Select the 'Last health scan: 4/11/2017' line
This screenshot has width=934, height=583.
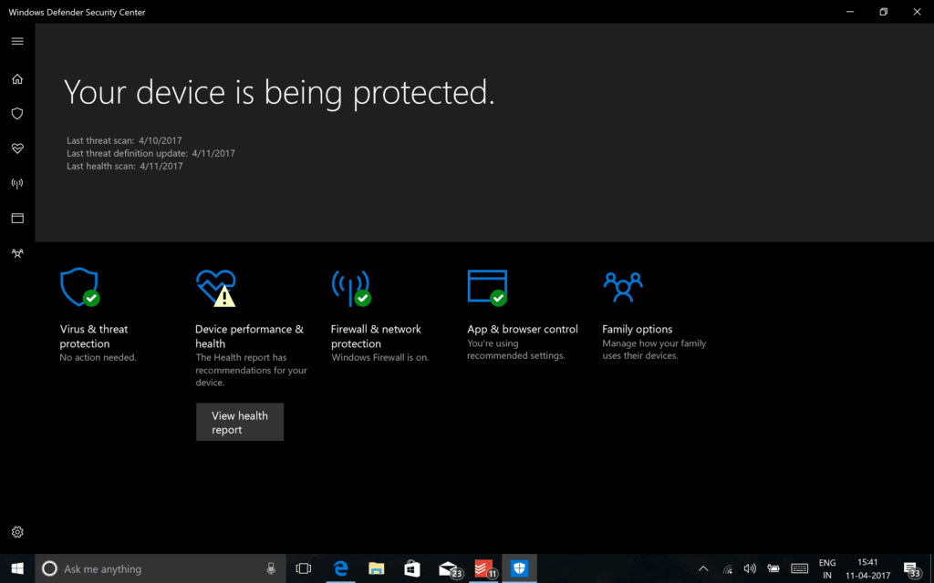124,166
